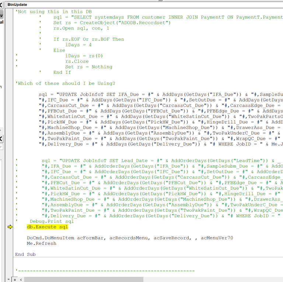Close the docked pane left of BtnUpdate box

[x=1, y=5]
